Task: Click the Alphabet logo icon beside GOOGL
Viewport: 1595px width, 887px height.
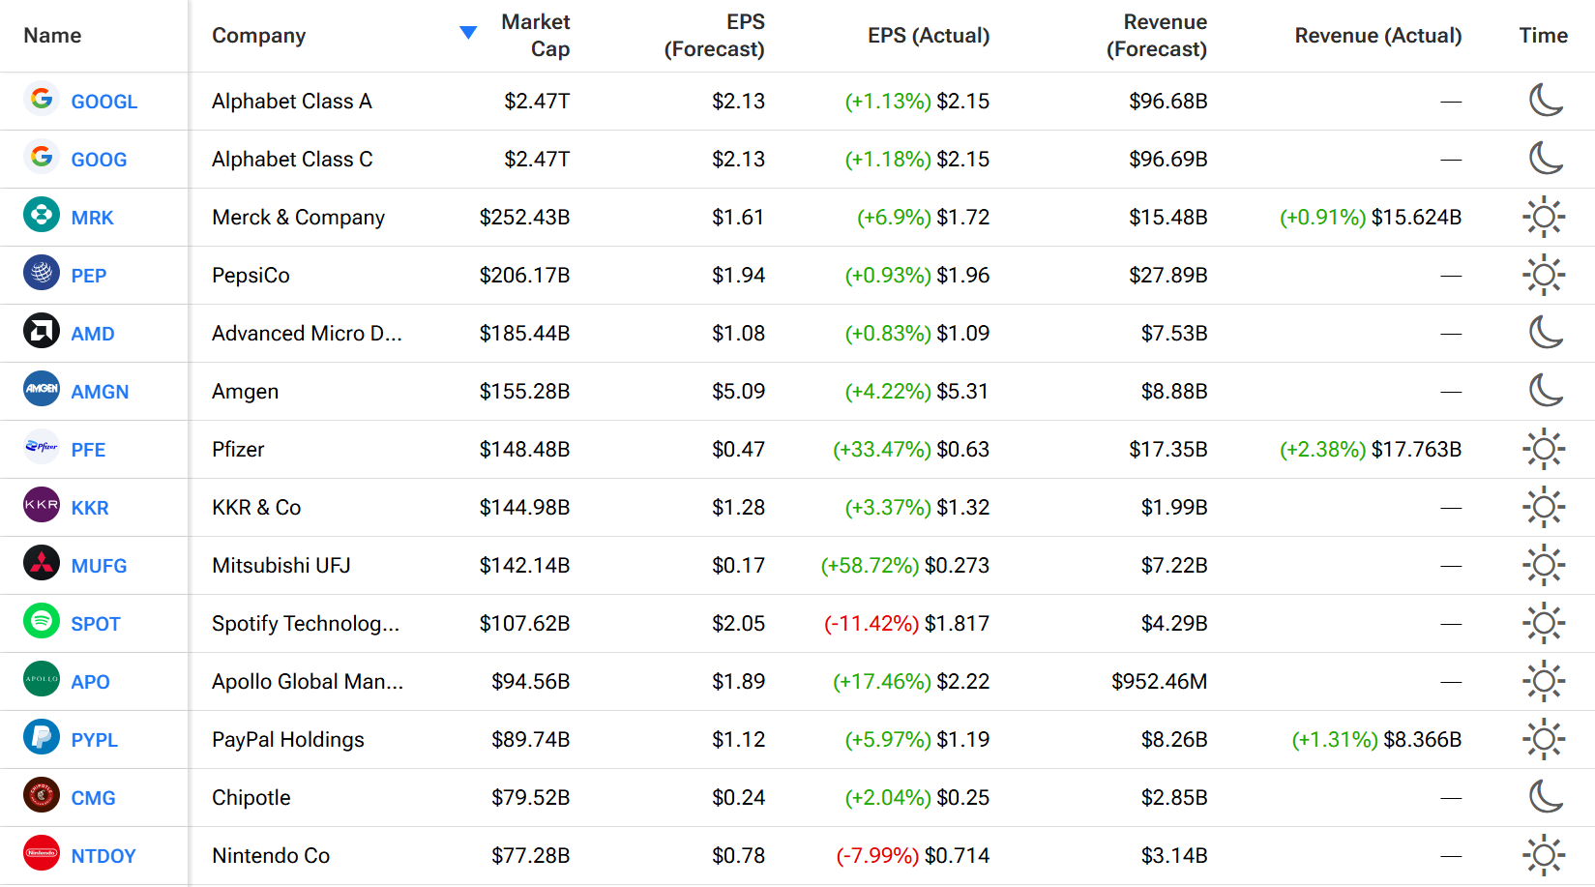Action: pos(42,99)
